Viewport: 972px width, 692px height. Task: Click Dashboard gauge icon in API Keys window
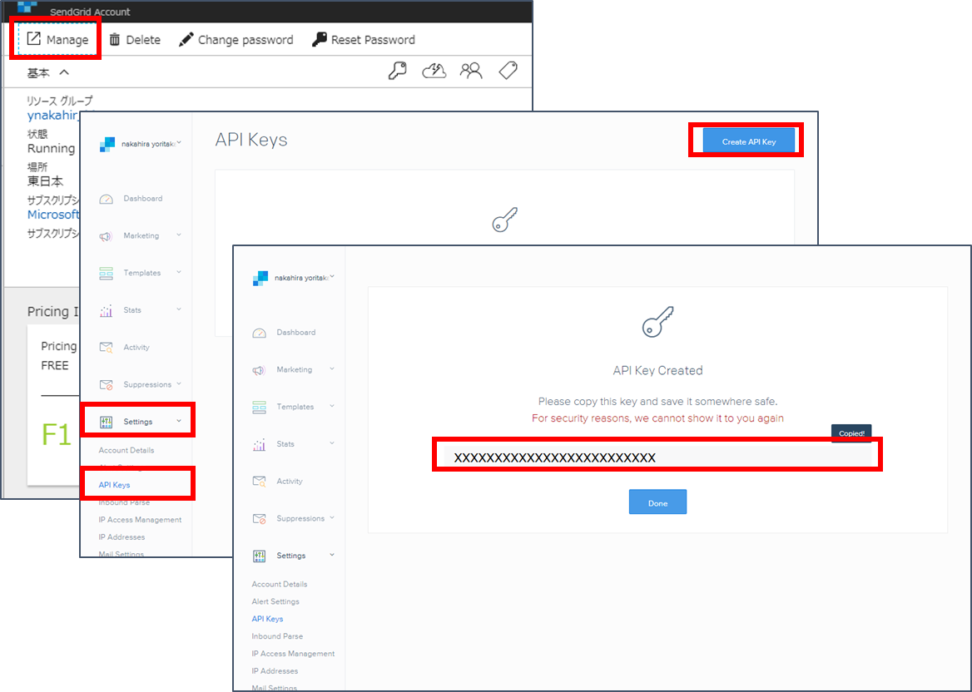tap(106, 199)
